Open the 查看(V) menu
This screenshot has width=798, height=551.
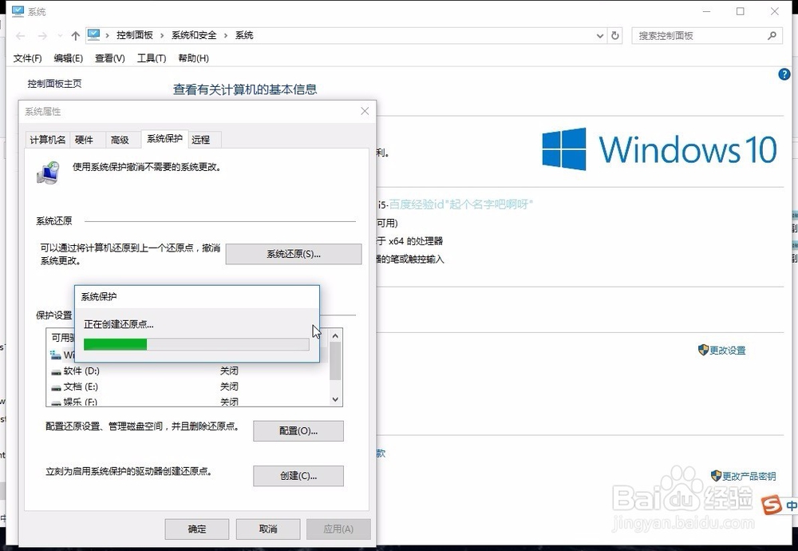click(109, 57)
